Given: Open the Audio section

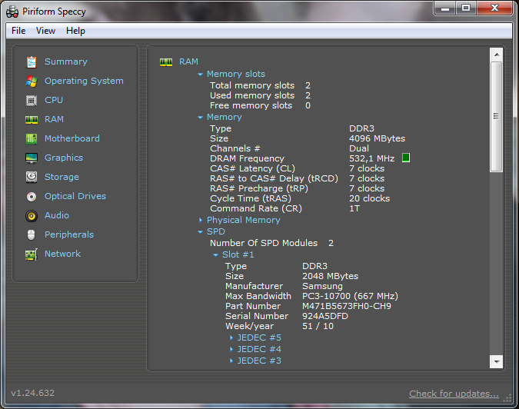Looking at the screenshot, I should click(x=57, y=215).
